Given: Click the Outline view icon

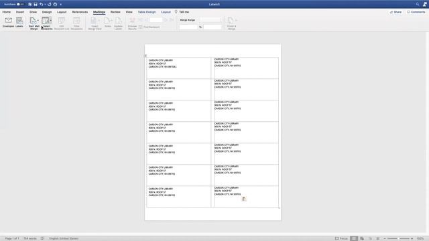Looking at the screenshot, I should point(370,238).
